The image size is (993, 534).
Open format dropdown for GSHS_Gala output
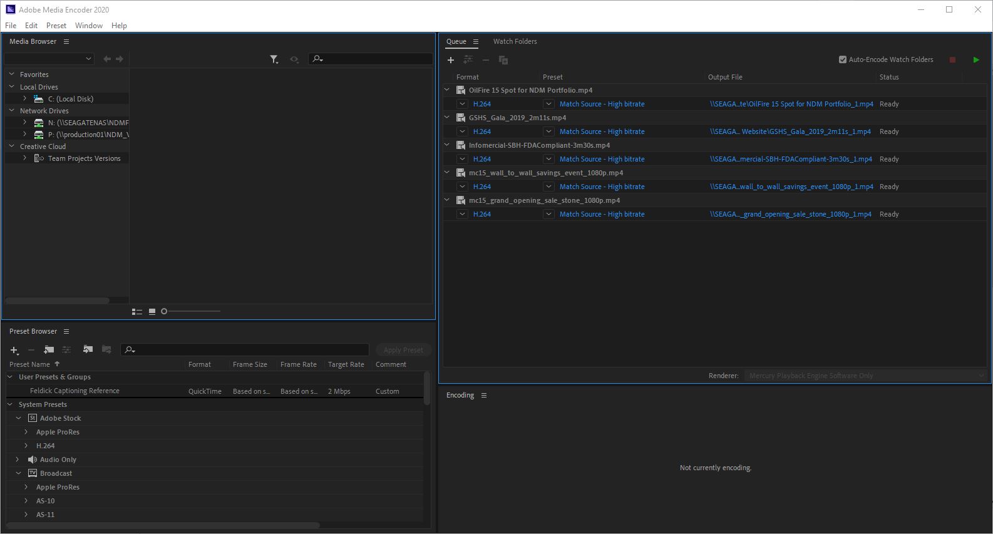tap(462, 132)
